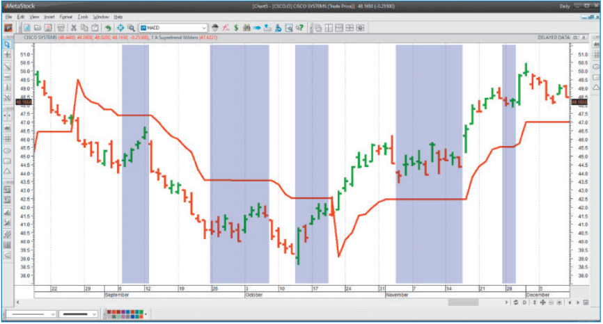The width and height of the screenshot is (603, 324).
Task: Click the green Undo arrow icon
Action: 108,28
